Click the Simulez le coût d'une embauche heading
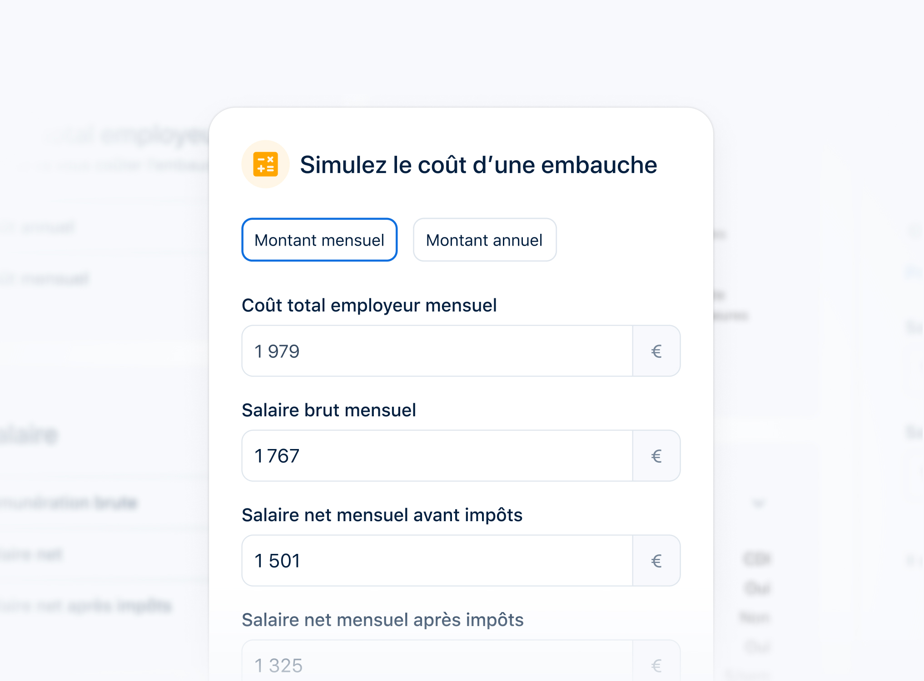Viewport: 924px width, 681px height. [x=478, y=165]
